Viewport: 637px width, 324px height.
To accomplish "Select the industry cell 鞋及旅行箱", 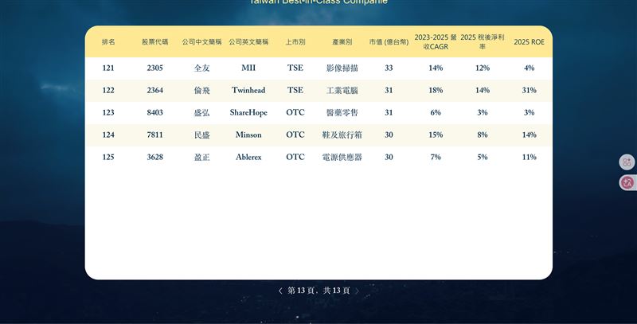I will pos(342,135).
